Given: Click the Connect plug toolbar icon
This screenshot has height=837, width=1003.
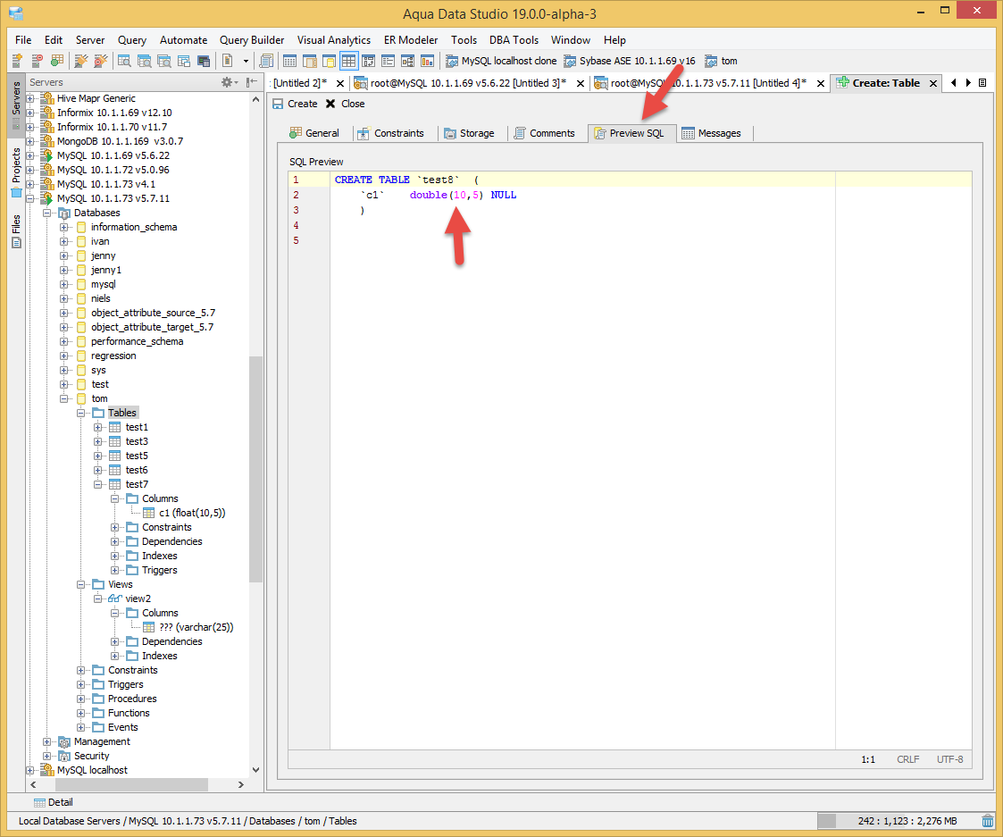Looking at the screenshot, I should tap(80, 61).
